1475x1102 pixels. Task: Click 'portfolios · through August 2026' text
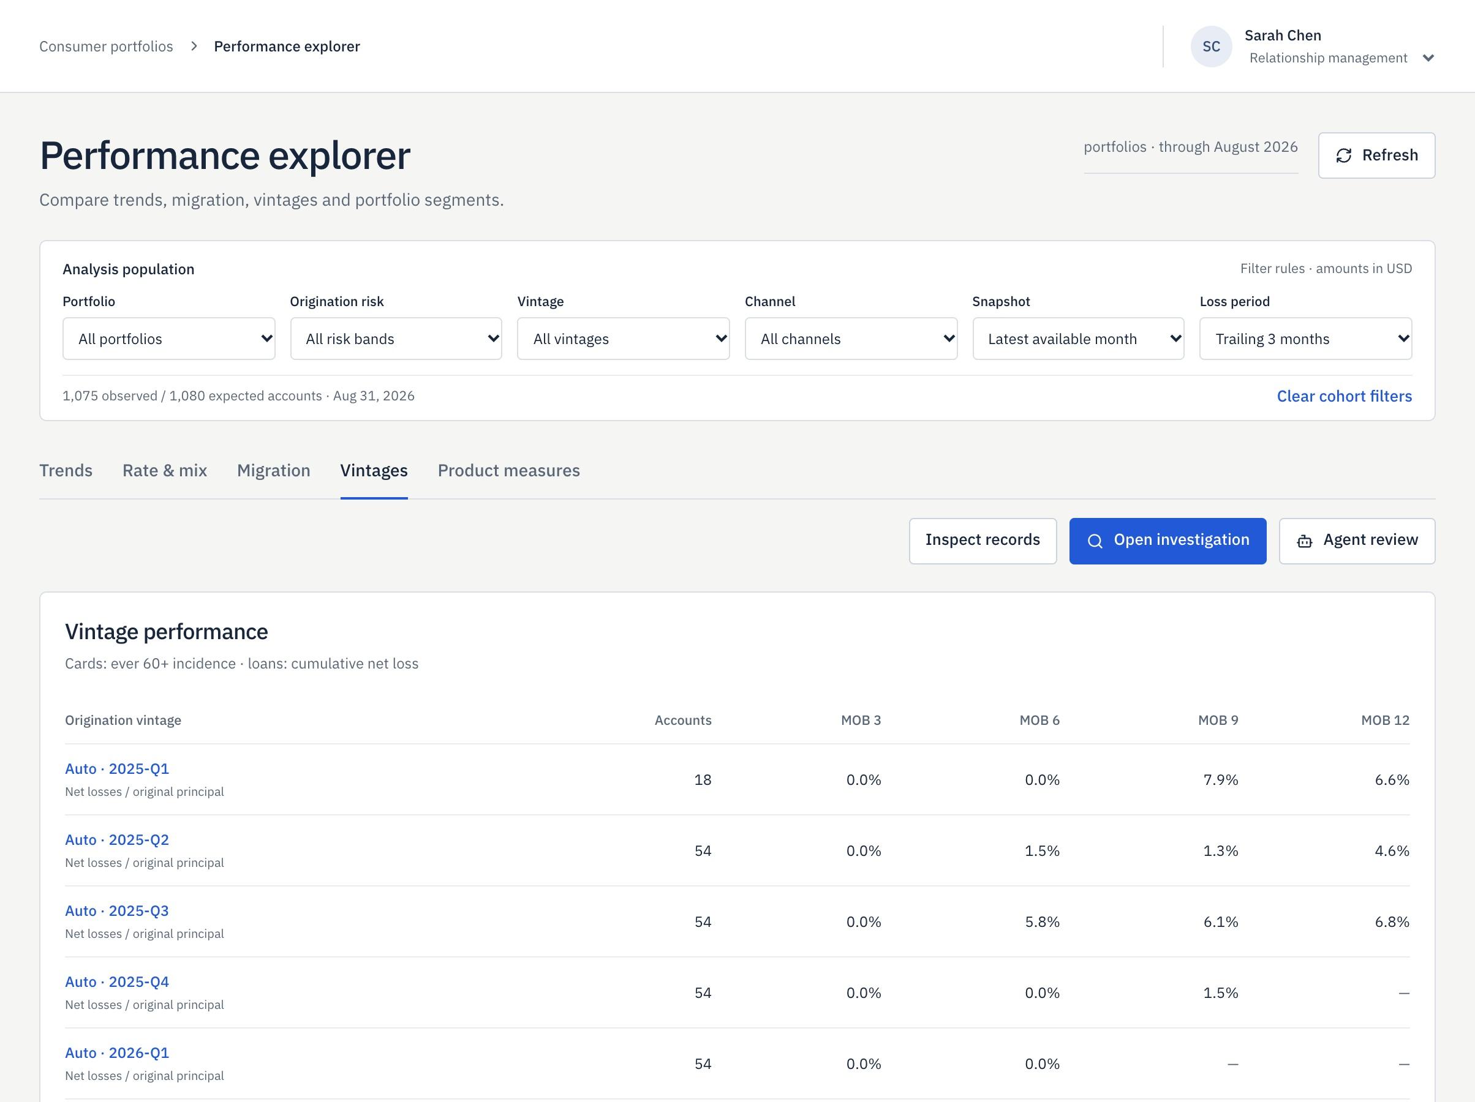pos(1190,147)
